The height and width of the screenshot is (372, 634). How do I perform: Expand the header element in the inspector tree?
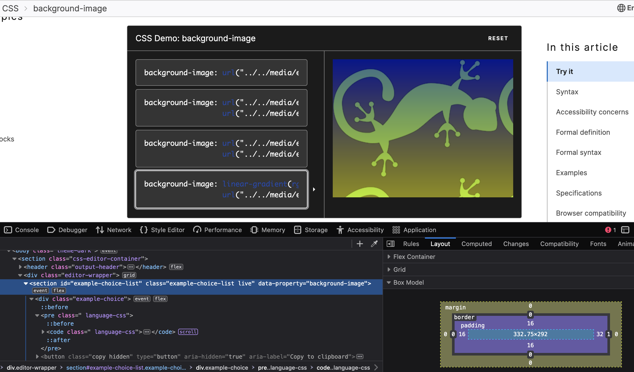pos(20,267)
